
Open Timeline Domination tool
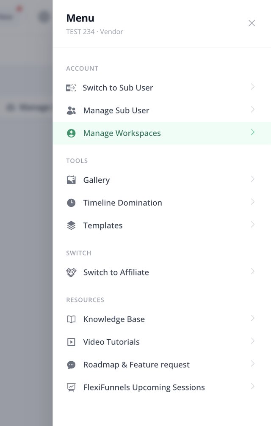(x=162, y=203)
